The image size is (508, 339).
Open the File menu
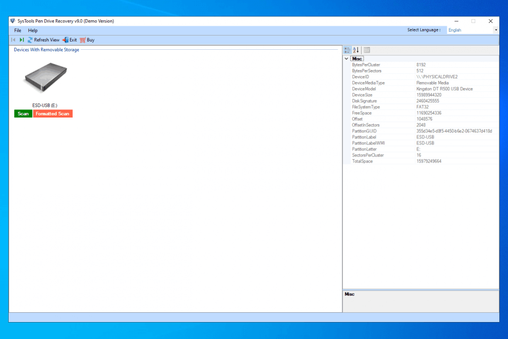17,31
